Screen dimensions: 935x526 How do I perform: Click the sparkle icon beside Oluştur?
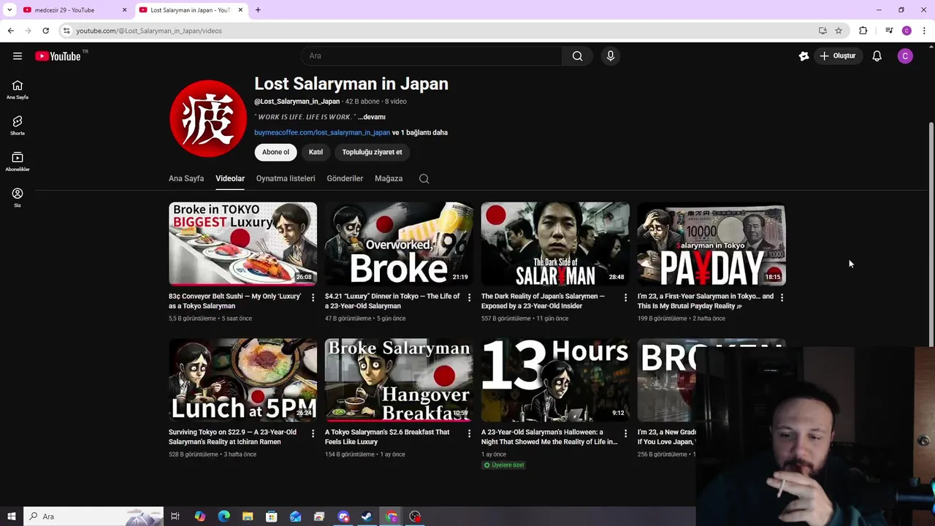804,56
